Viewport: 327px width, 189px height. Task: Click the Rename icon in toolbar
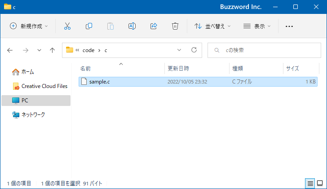pos(132,26)
